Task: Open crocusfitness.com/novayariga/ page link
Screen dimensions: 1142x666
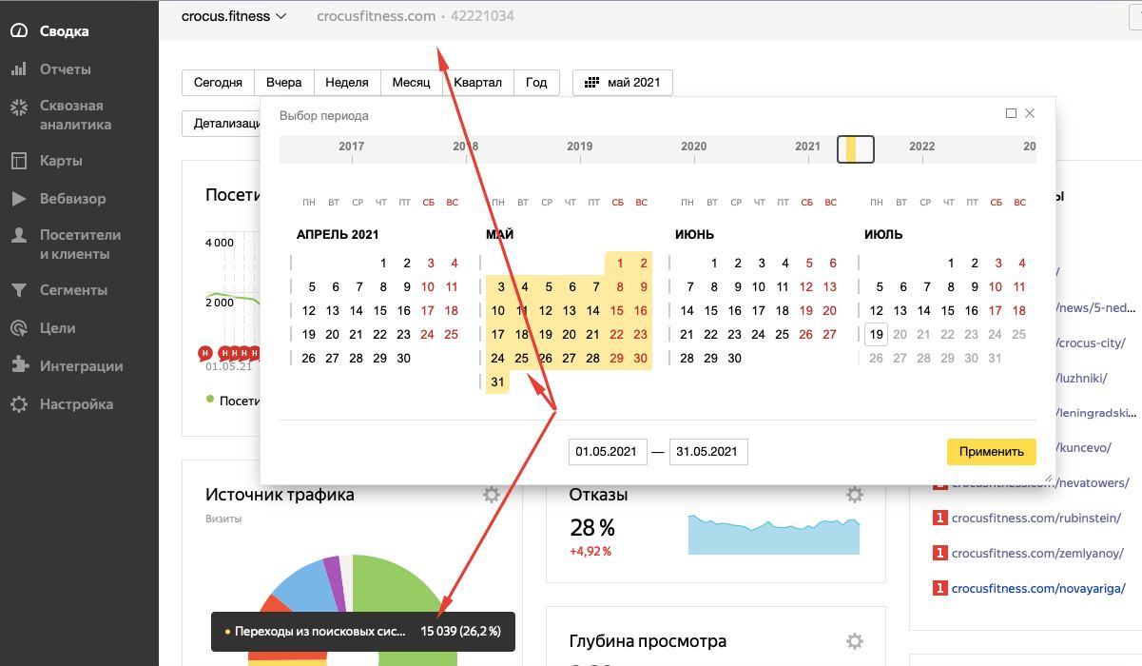Action: coord(1038,589)
